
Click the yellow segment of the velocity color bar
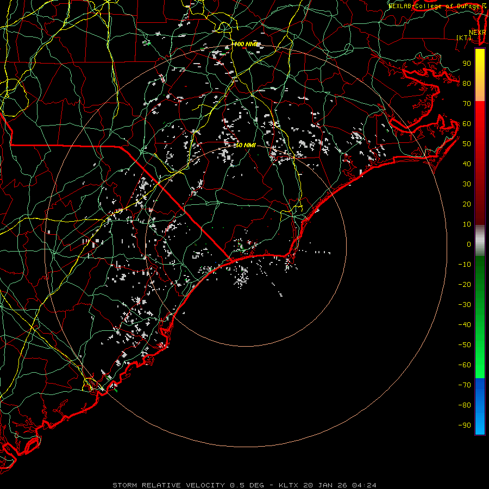point(480,75)
